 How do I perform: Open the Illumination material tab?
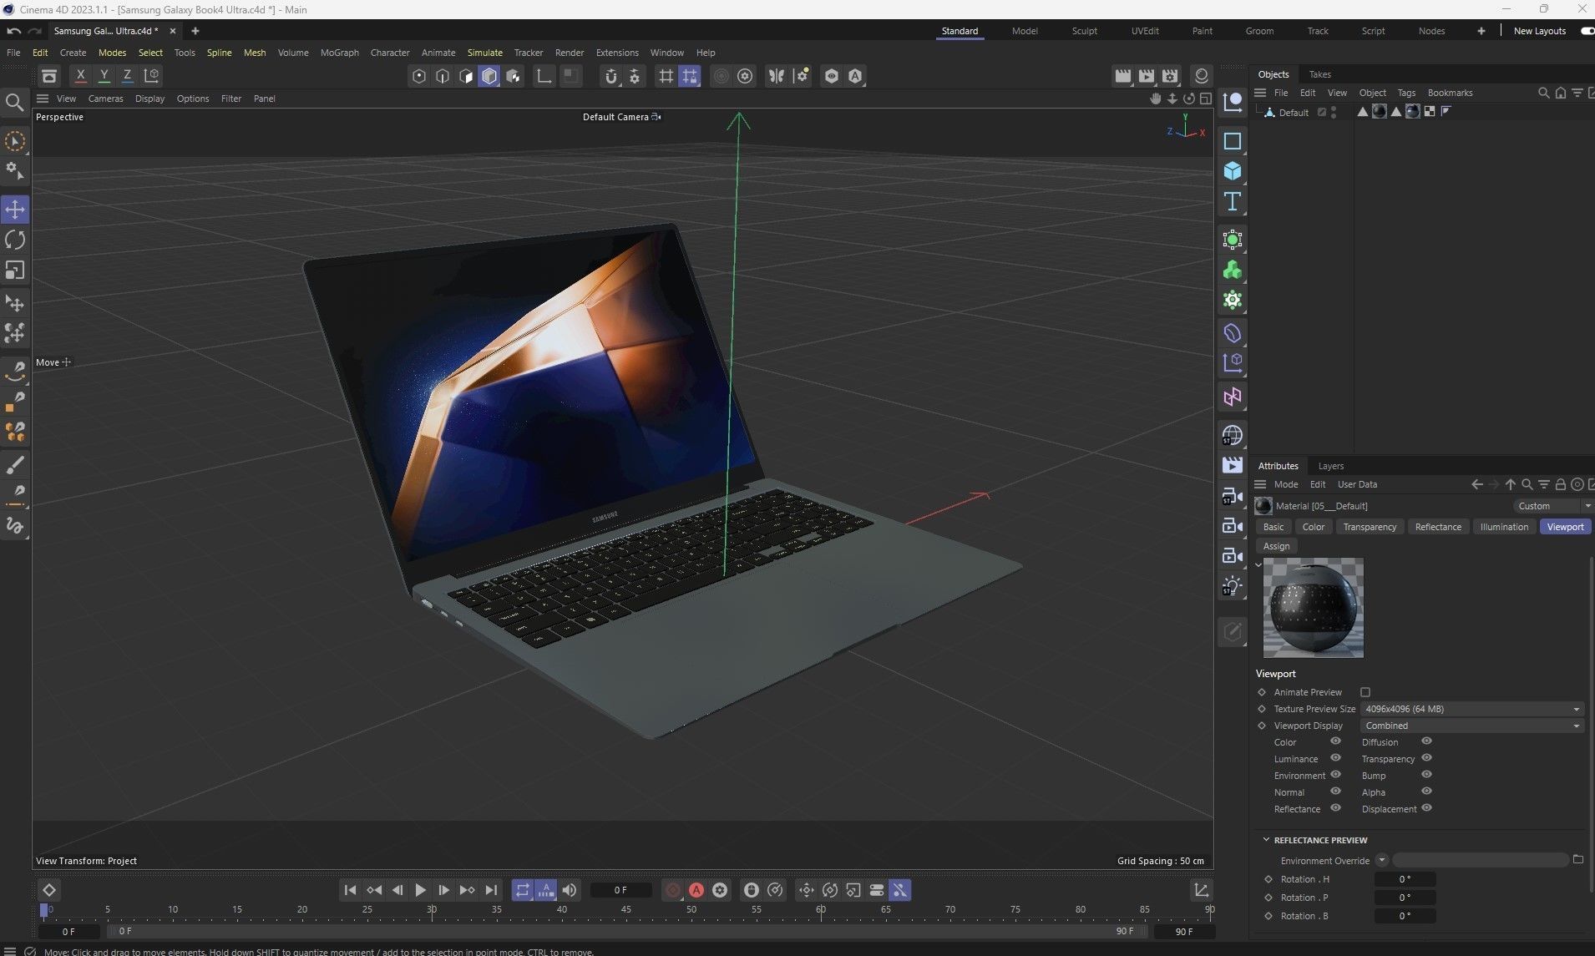(x=1504, y=527)
